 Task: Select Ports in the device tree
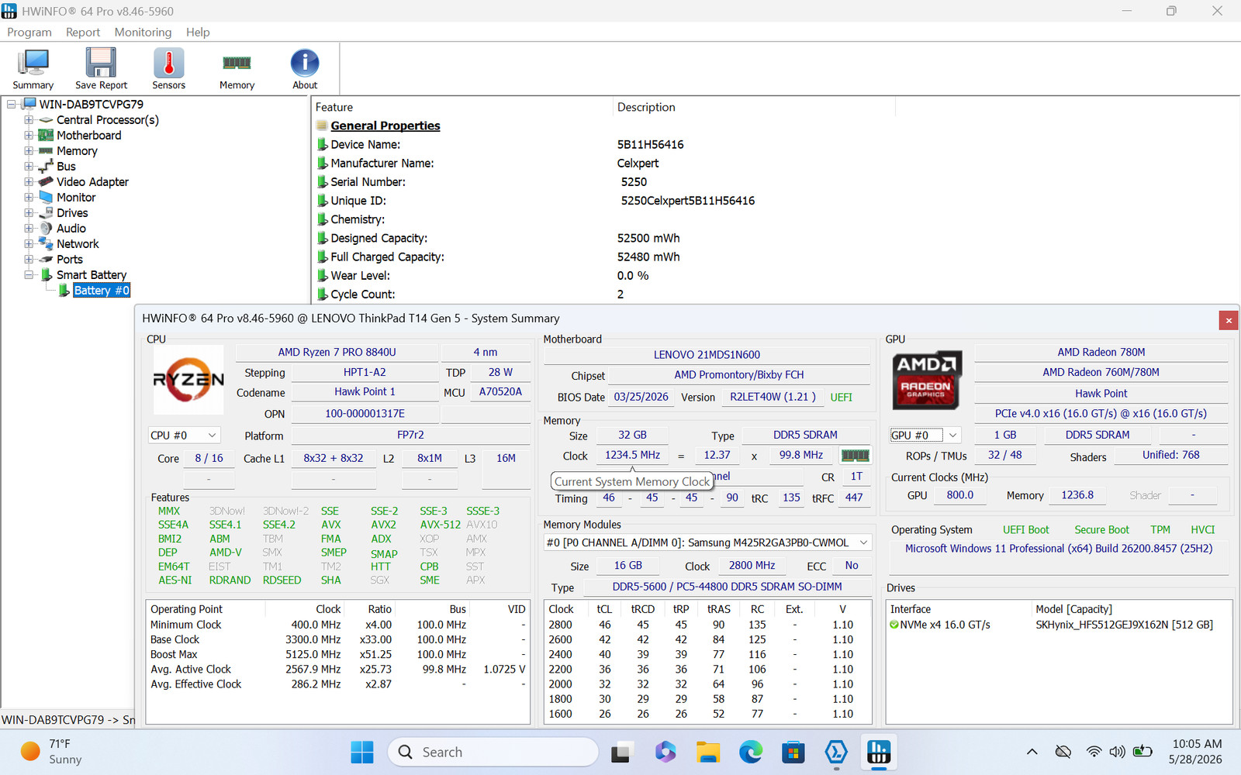click(x=69, y=260)
